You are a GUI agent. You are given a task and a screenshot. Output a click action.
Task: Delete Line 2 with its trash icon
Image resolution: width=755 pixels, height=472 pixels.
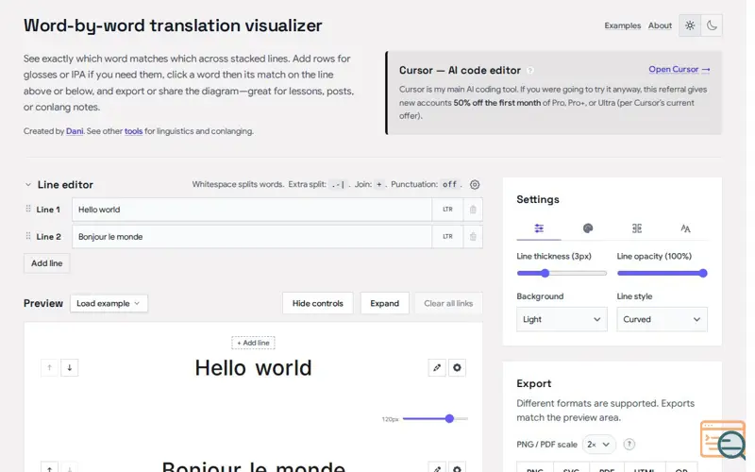473,237
